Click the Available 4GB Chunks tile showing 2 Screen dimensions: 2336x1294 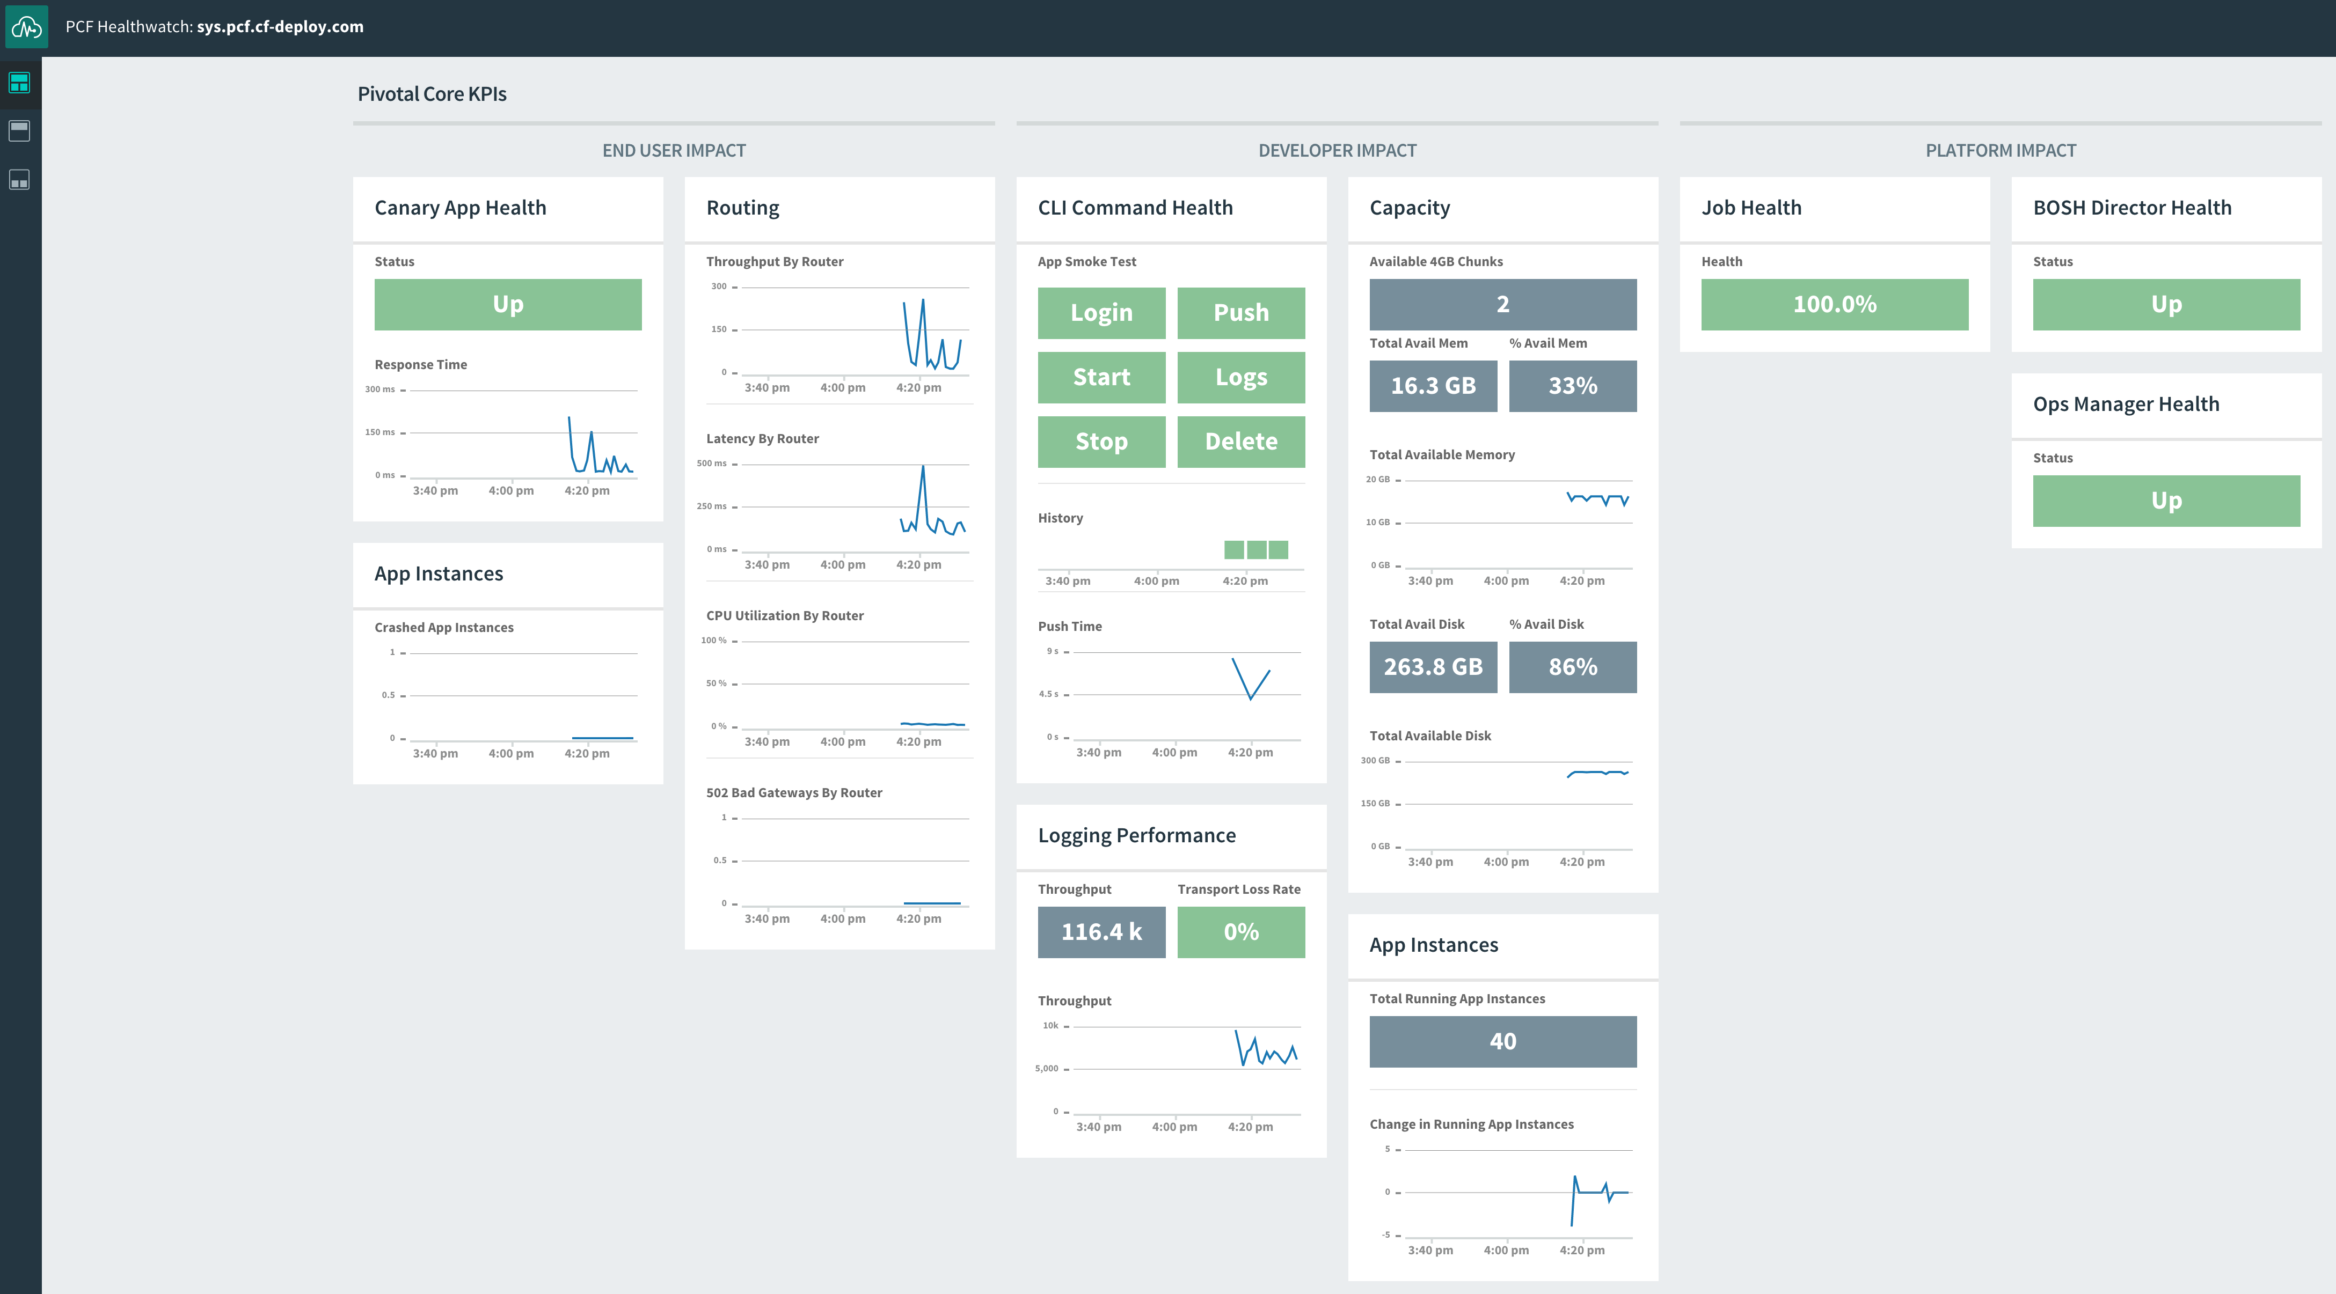pyautogui.click(x=1502, y=305)
